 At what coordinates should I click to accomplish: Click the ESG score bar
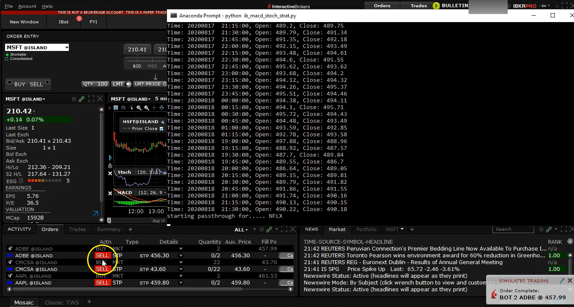click(x=45, y=181)
